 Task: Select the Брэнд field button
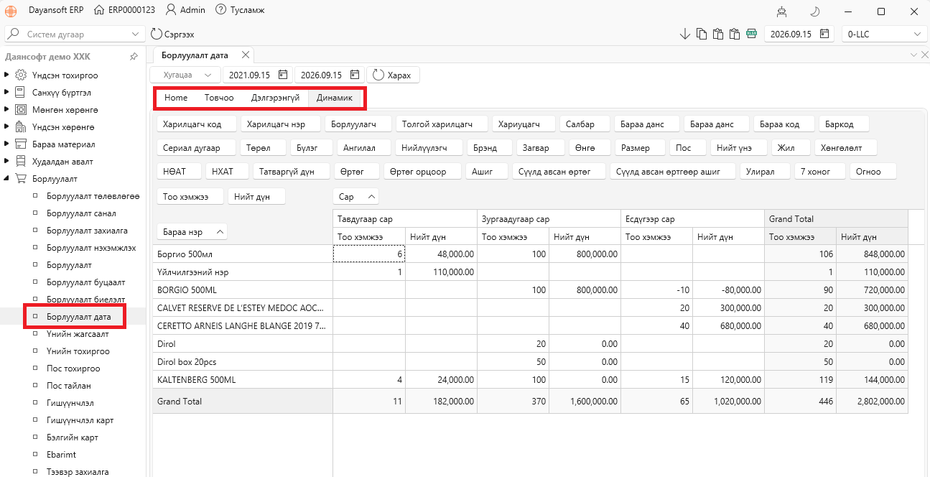pyautogui.click(x=488, y=148)
